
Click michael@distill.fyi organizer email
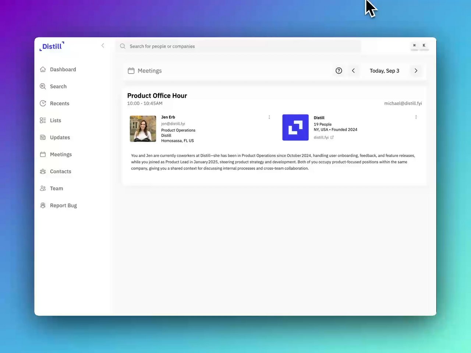[403, 103]
